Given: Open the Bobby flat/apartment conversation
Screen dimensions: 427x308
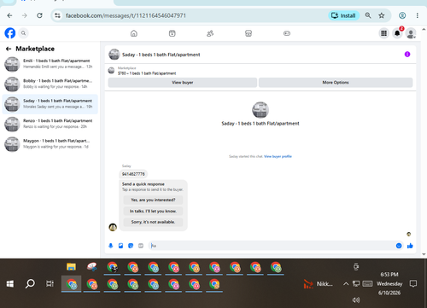Looking at the screenshot, I should [50, 84].
